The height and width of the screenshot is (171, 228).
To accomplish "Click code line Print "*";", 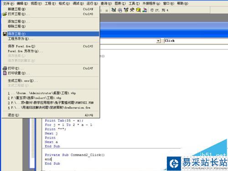I will click(55, 129).
